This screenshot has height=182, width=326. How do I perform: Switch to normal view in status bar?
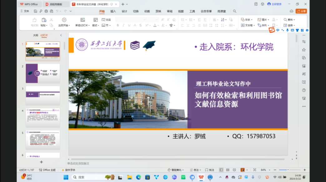(x=221, y=170)
